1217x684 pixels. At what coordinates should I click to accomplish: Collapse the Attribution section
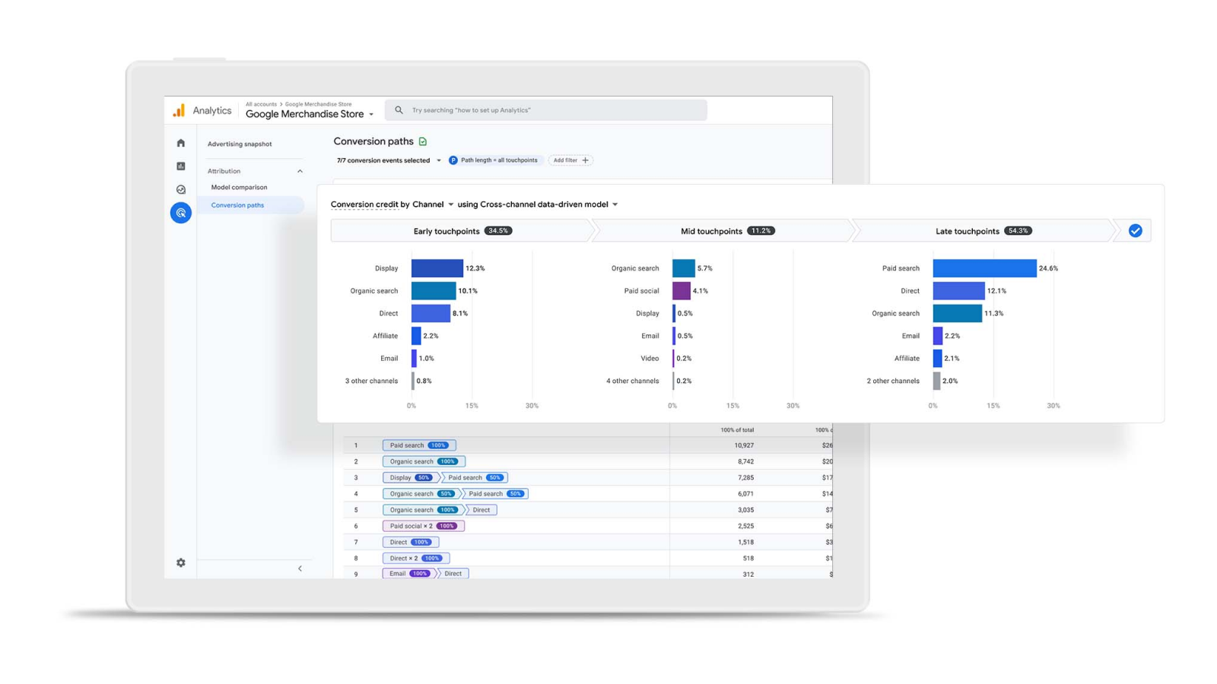pos(300,170)
